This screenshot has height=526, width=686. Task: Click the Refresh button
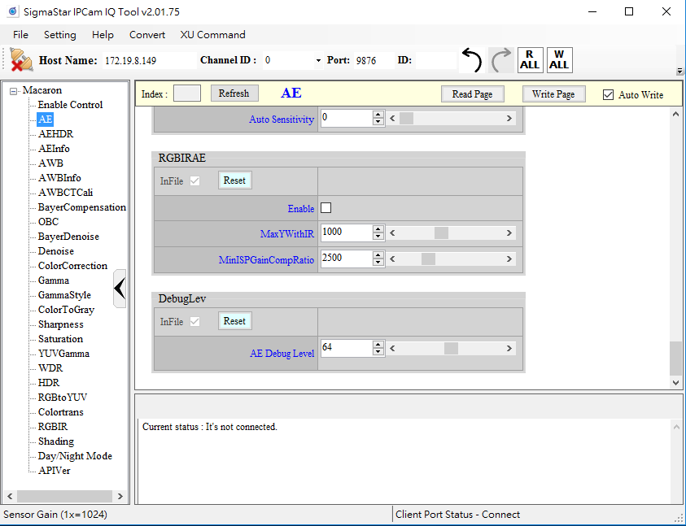click(234, 93)
